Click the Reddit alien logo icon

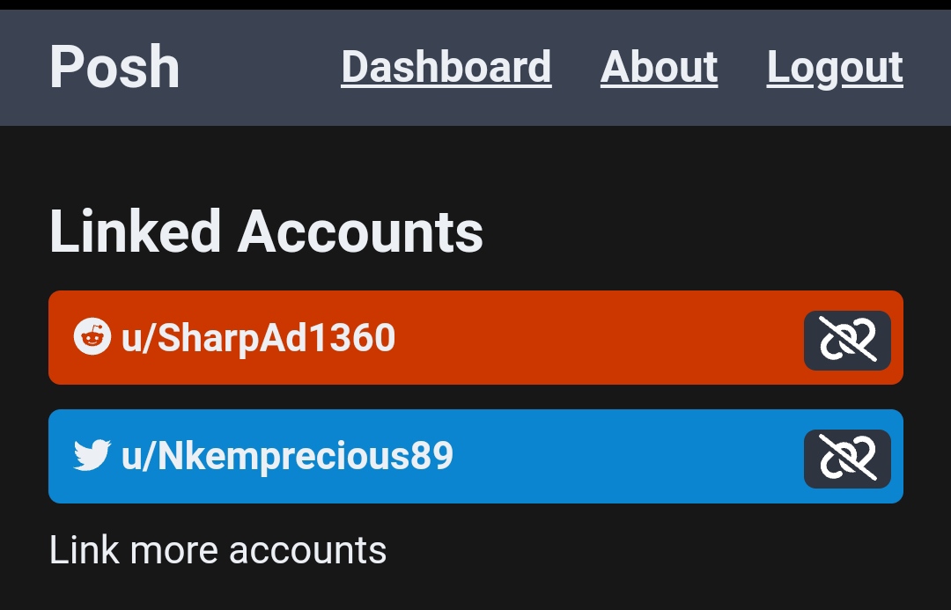92,336
